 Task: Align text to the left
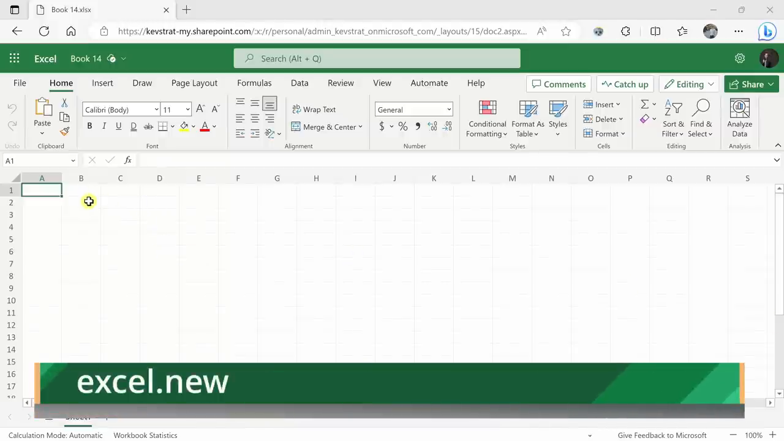tap(240, 118)
